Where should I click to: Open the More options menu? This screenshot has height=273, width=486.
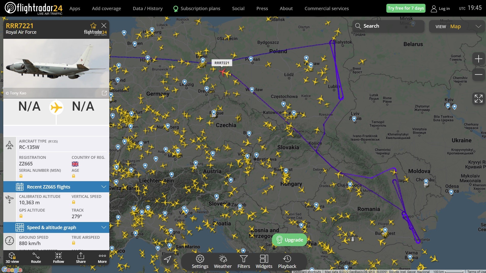coord(102,258)
